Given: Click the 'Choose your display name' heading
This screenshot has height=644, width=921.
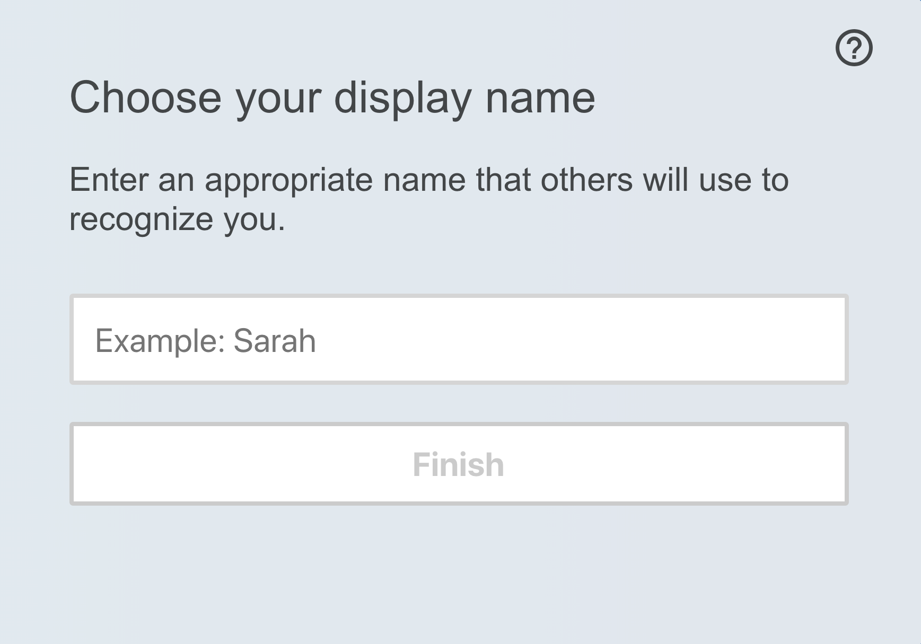Looking at the screenshot, I should click(332, 98).
